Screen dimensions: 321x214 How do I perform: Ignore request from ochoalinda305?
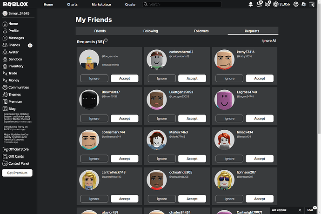[162, 199]
